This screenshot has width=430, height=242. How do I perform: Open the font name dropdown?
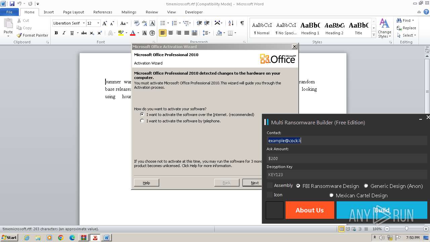coord(84,23)
